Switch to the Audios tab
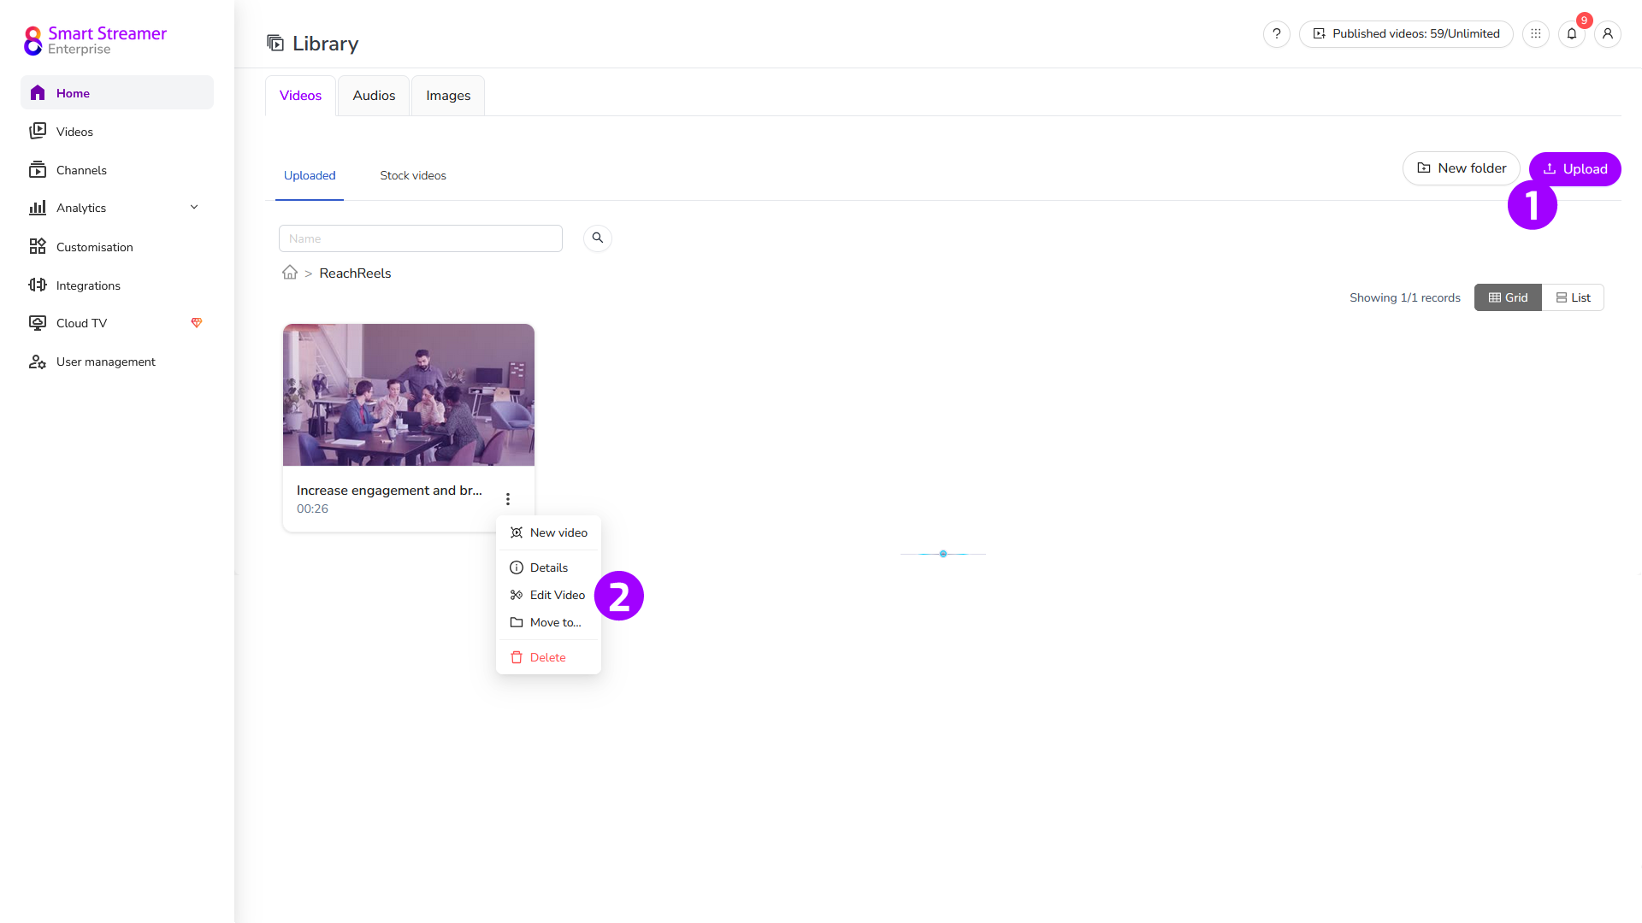1642x923 pixels. [374, 96]
